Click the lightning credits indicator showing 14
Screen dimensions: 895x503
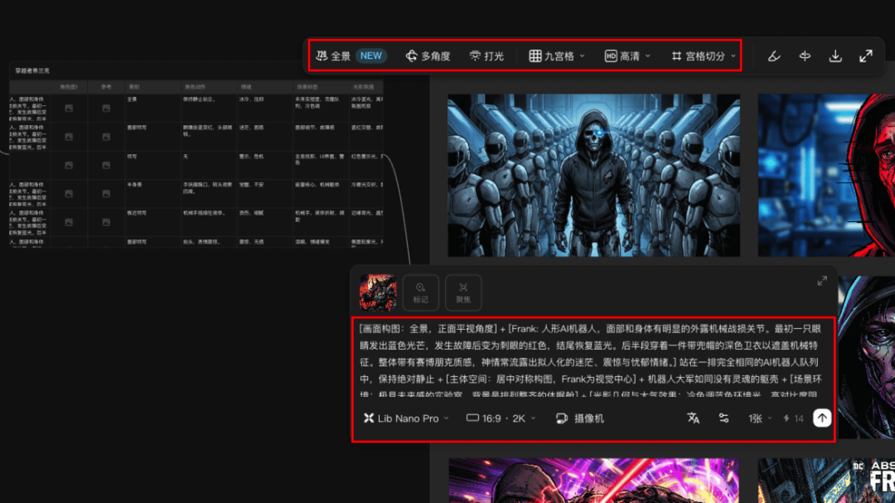point(793,418)
